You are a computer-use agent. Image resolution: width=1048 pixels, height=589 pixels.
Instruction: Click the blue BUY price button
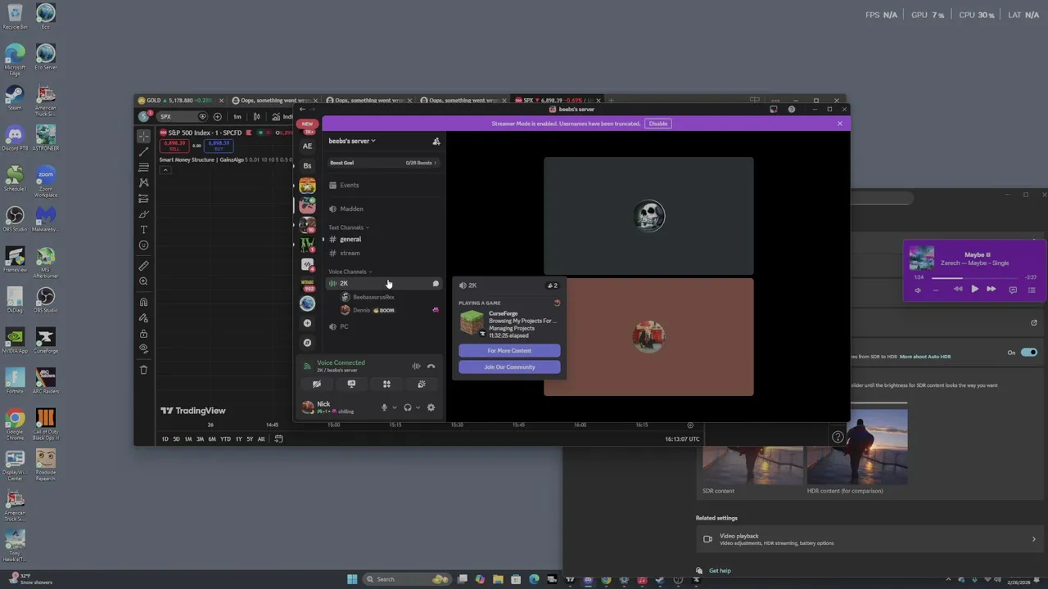(x=219, y=146)
